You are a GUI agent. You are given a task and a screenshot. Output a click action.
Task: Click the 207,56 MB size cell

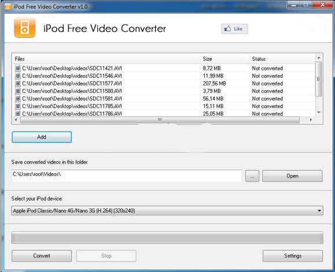tap(214, 83)
